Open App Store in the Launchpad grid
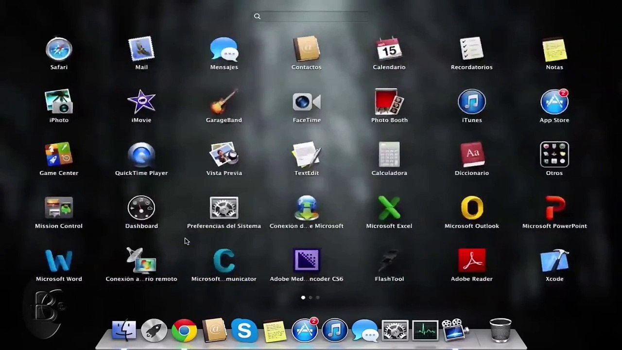 [x=554, y=103]
